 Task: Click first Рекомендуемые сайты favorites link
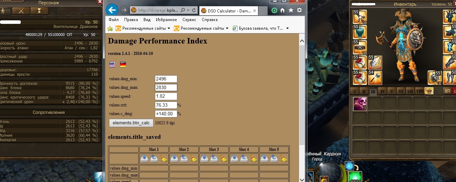pos(141,28)
